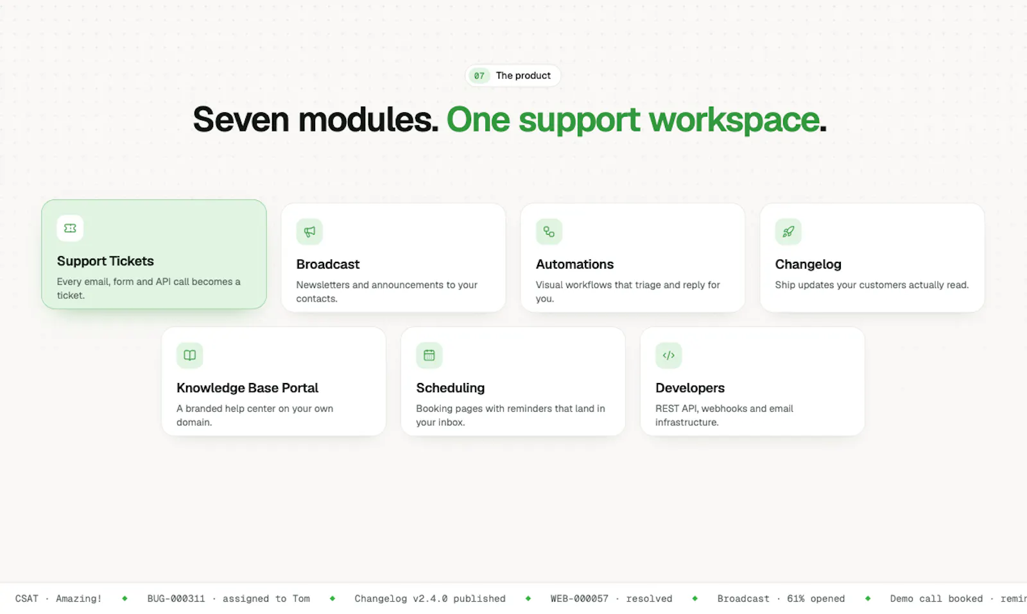Open the Changelog module title
This screenshot has width=1027, height=614.
808,264
